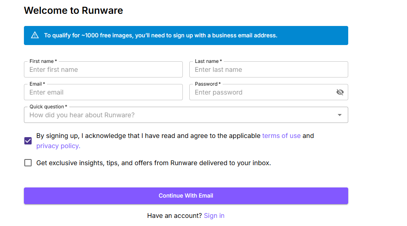The width and height of the screenshot is (407, 226).
Task: Focus the Last name input field
Action: (269, 69)
